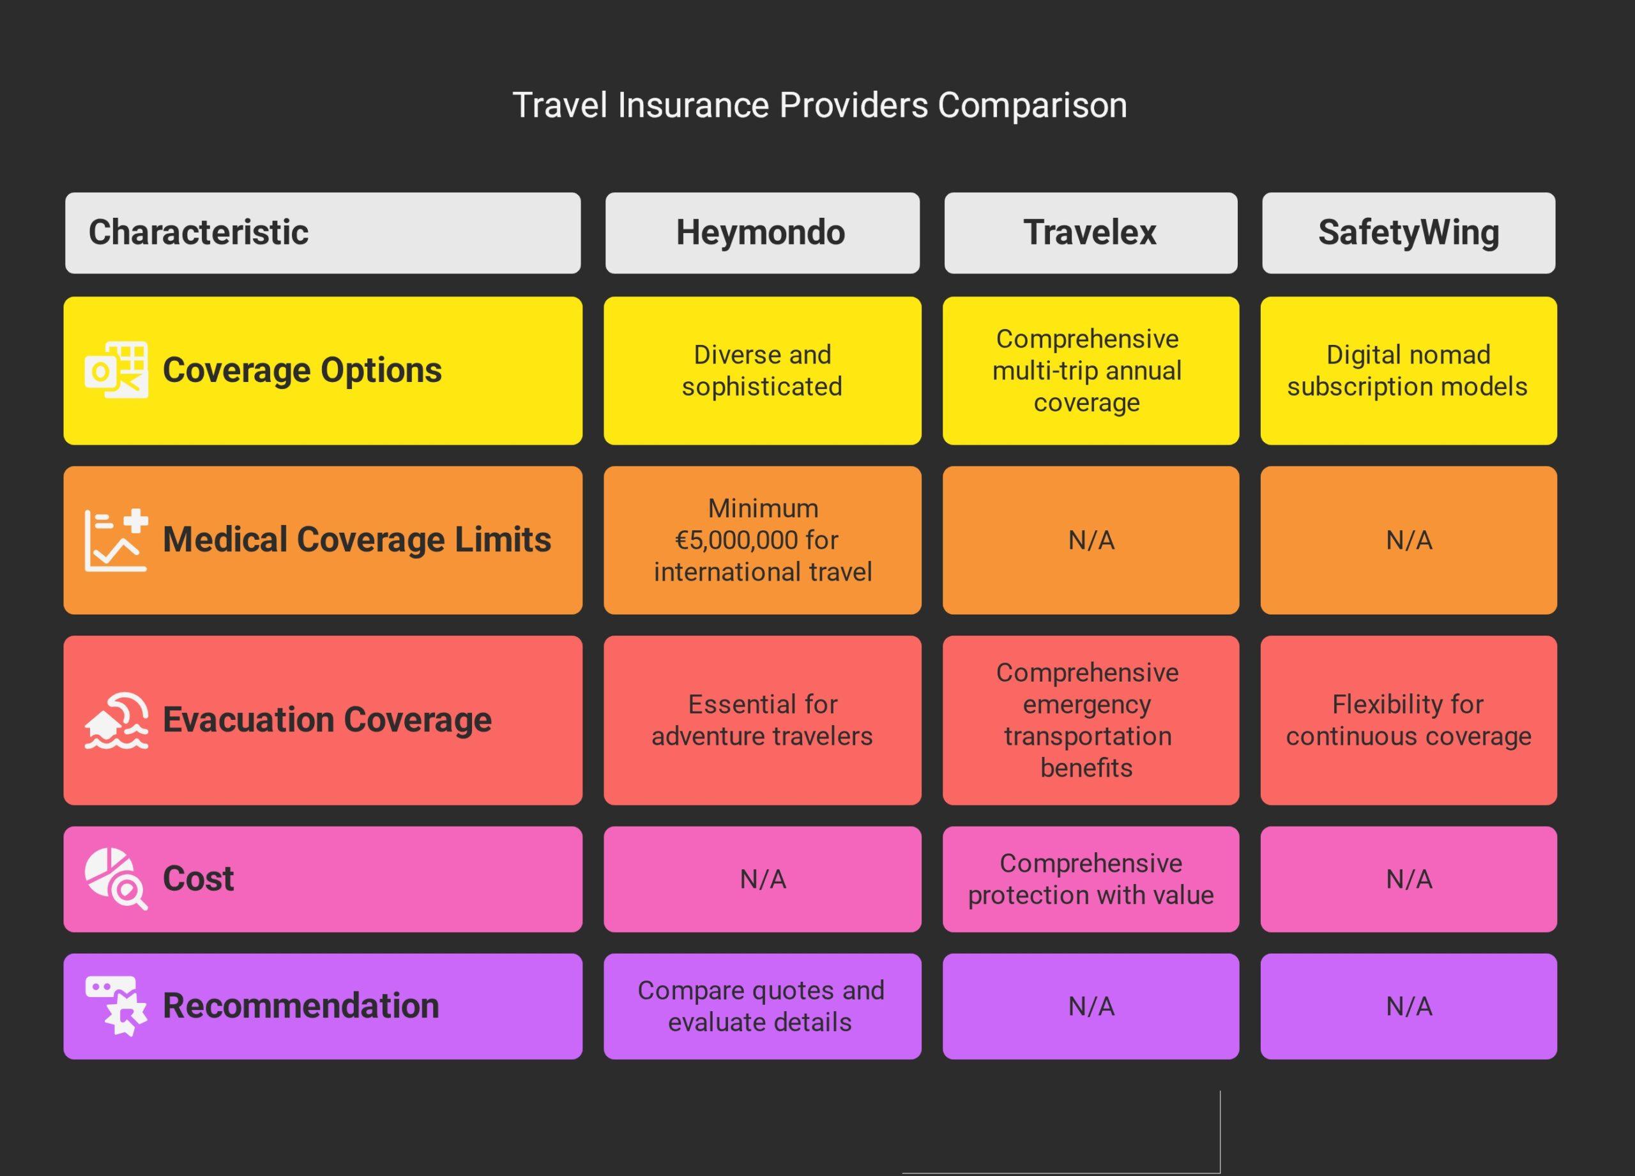The image size is (1635, 1176).
Task: Click the Cost pie chart magnifier icon
Action: 117,879
